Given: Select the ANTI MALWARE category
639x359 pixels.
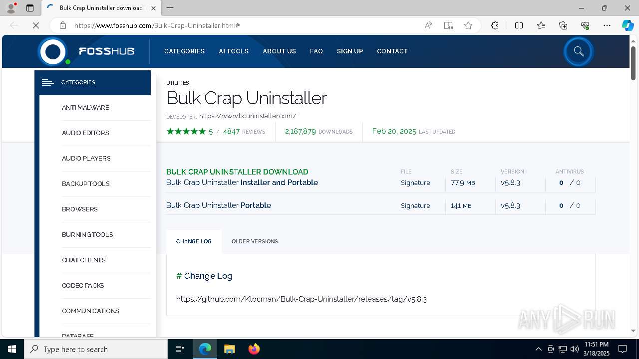Looking at the screenshot, I should coord(85,108).
